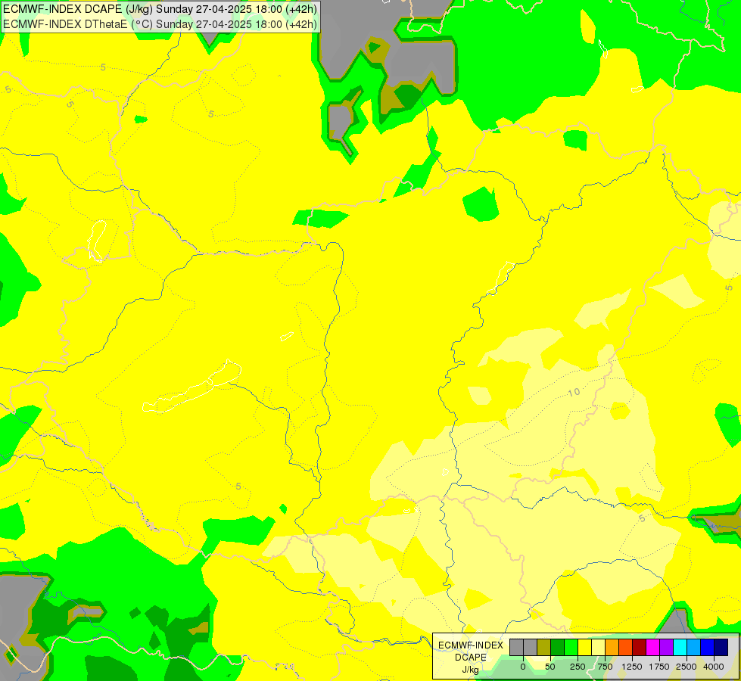Click the navy legend swatch

click(721, 648)
